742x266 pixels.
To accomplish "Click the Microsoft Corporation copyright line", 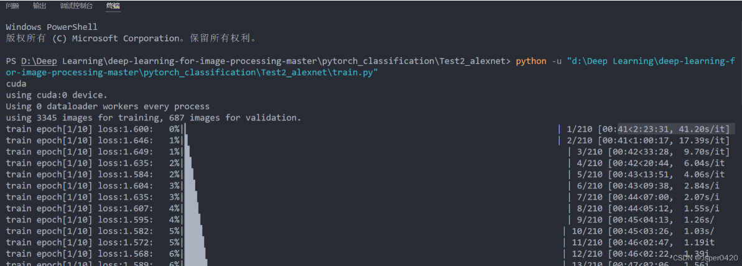I will tap(132, 39).
